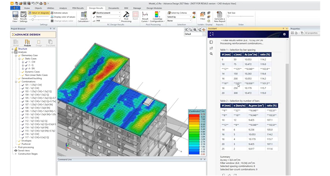The image size is (330, 176).
Task: Open the Analysis ribbon tab
Action: pyautogui.click(x=63, y=8)
